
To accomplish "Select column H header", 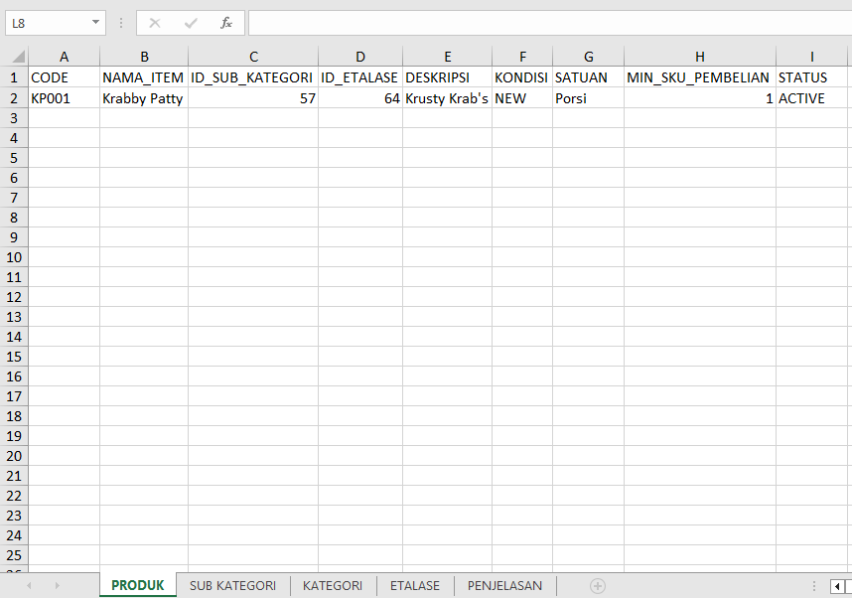I will (x=699, y=57).
